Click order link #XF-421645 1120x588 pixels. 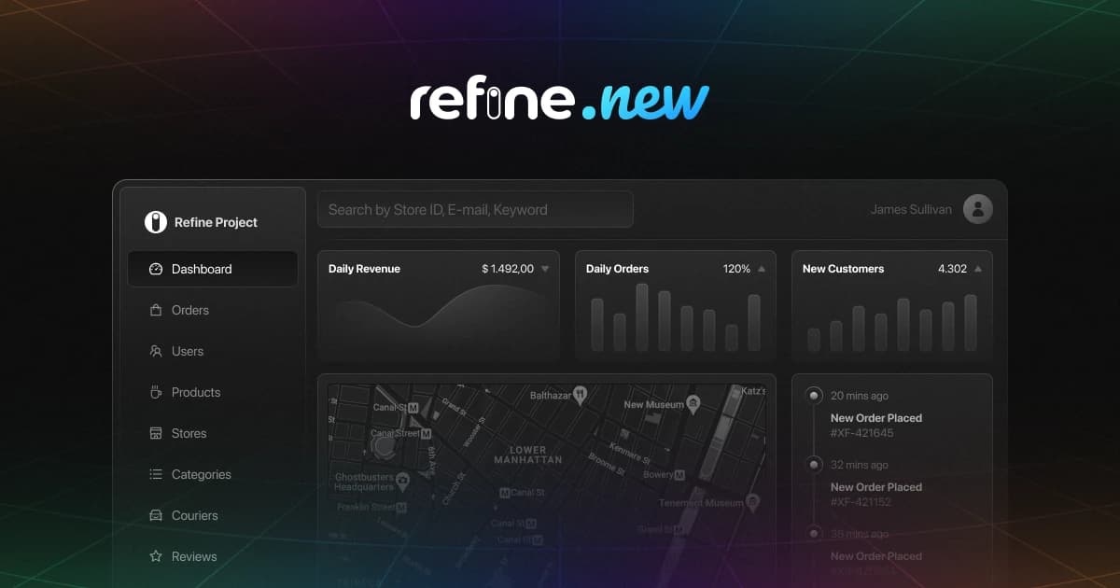[862, 432]
